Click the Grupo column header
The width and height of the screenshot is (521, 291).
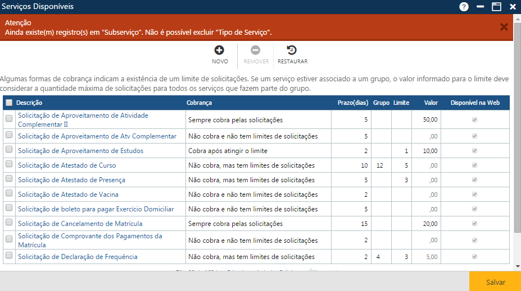click(x=381, y=103)
